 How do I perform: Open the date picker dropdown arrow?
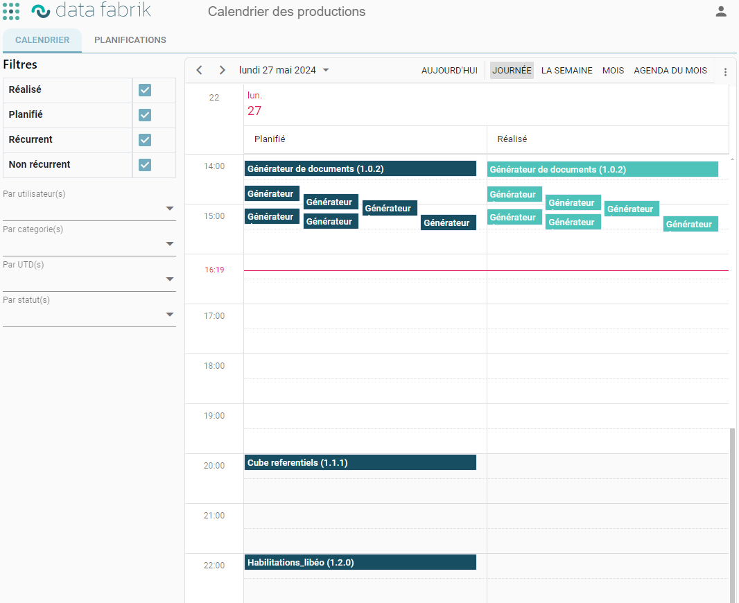pos(326,70)
